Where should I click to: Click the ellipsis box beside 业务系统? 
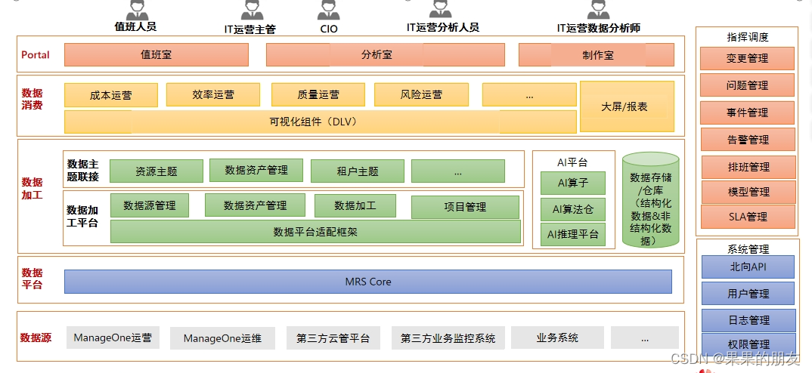[x=645, y=338]
